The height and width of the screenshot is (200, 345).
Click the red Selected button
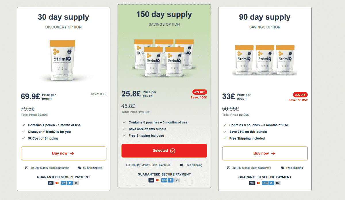(x=164, y=151)
